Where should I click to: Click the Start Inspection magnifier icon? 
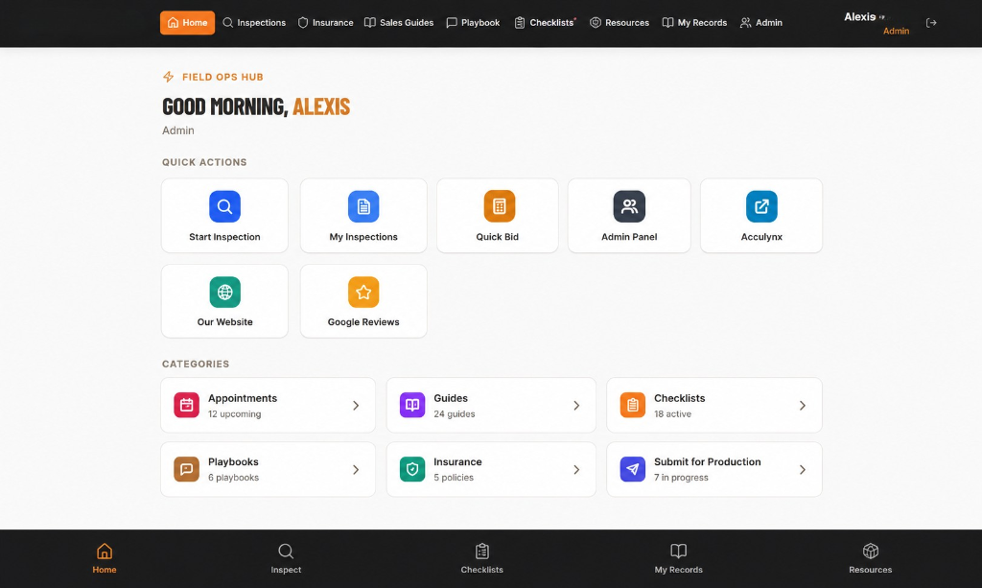pos(224,206)
